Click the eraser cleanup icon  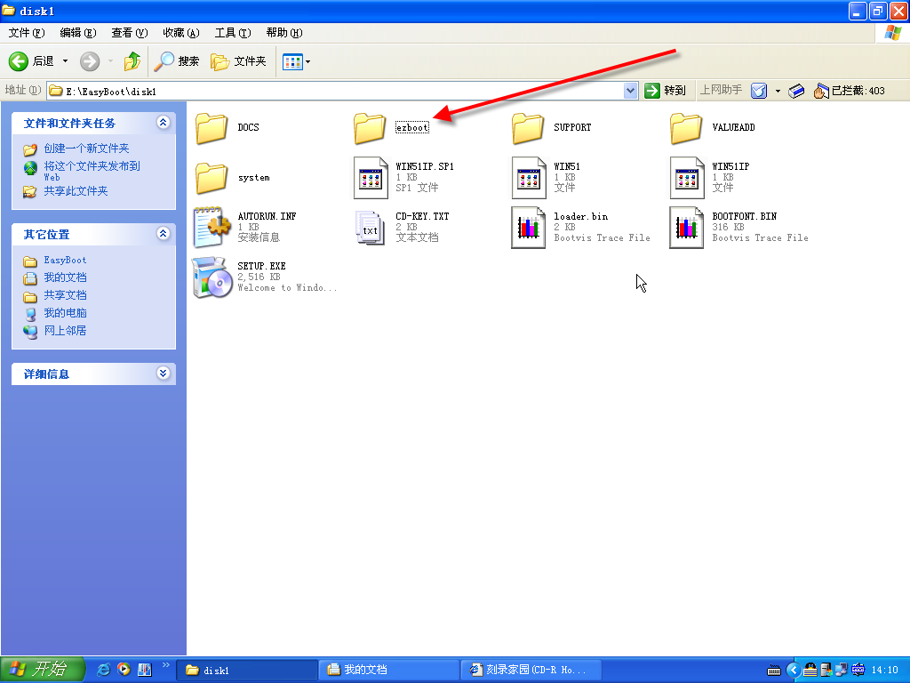796,91
